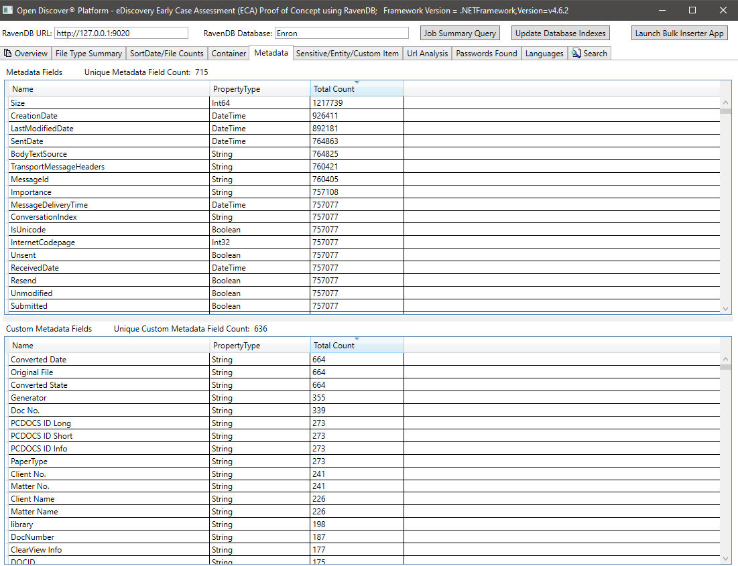Click scroll-down arrow of Custom Metadata Fields table
738x566 pixels.
[x=726, y=558]
